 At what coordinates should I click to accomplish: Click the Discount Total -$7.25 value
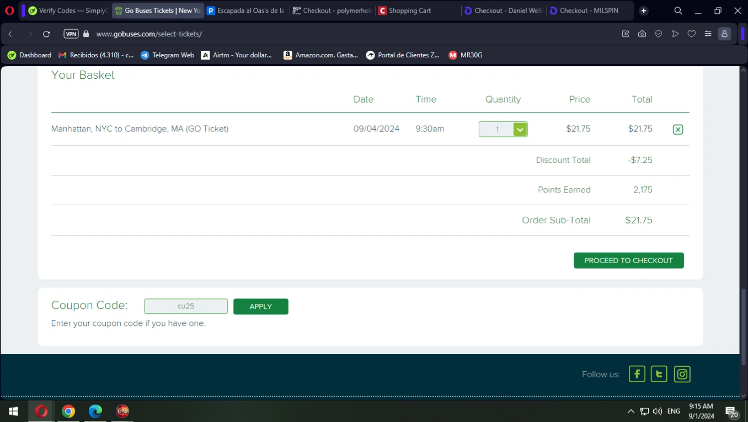pyautogui.click(x=640, y=160)
